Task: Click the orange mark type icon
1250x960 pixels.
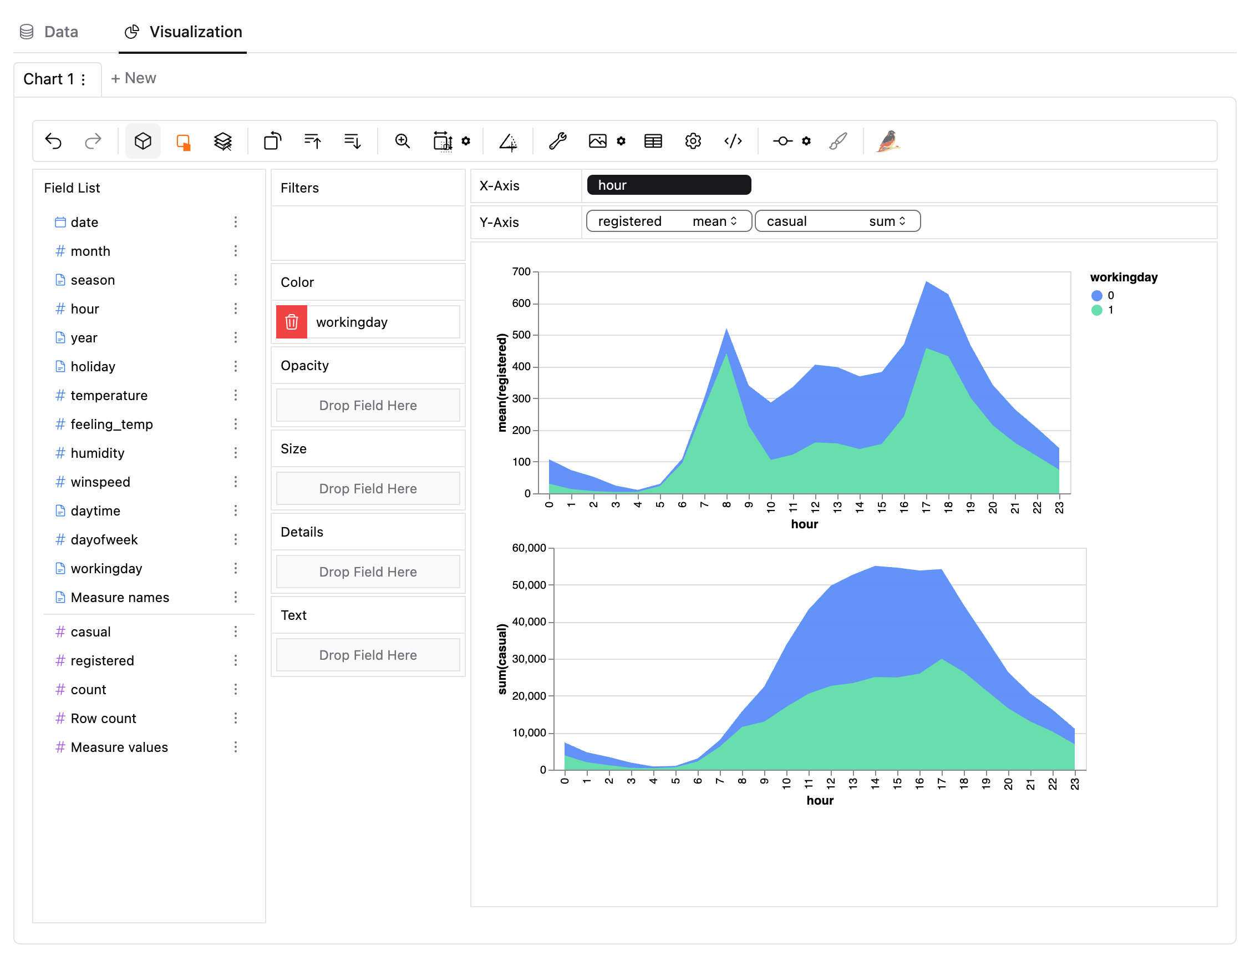Action: coord(183,141)
